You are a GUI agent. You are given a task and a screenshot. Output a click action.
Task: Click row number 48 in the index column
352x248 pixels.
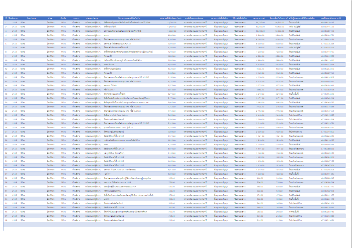click(x=6, y=220)
